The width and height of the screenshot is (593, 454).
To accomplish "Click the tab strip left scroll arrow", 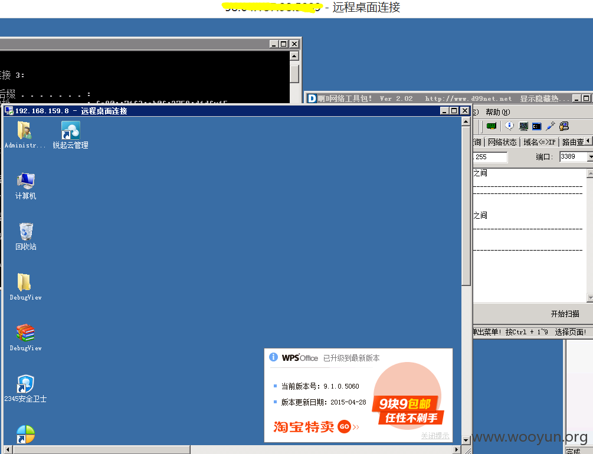I will (588, 141).
